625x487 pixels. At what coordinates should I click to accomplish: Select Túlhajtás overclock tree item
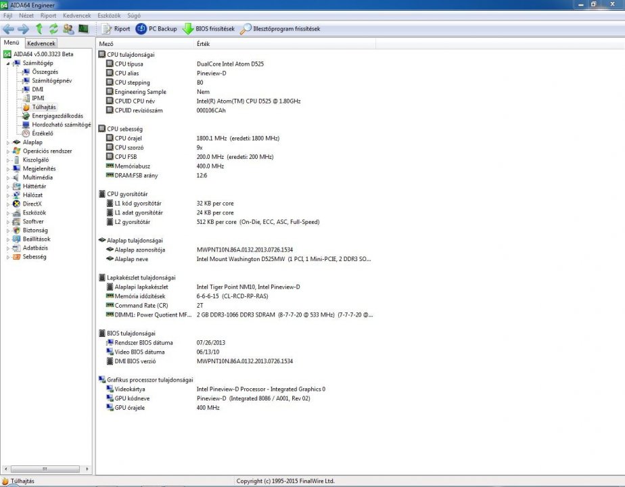[x=44, y=107]
